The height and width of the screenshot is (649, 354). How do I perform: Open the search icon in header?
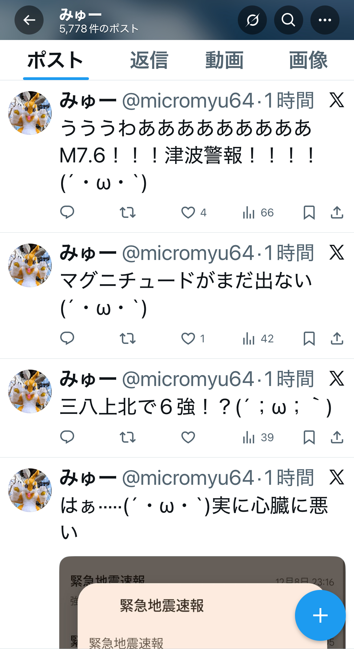click(x=288, y=20)
